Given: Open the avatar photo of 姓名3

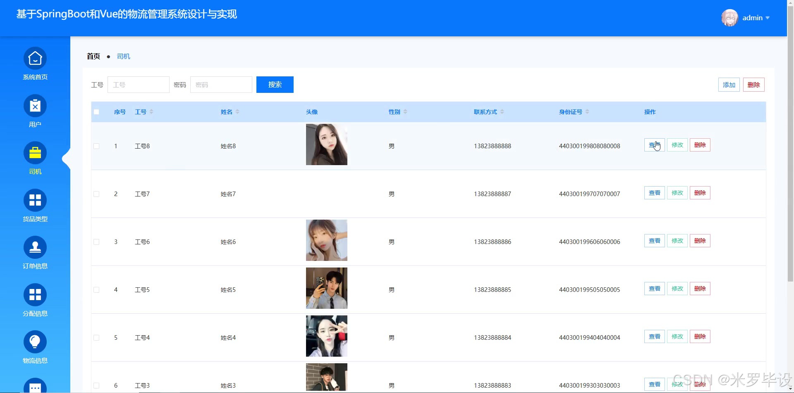Looking at the screenshot, I should tap(327, 377).
